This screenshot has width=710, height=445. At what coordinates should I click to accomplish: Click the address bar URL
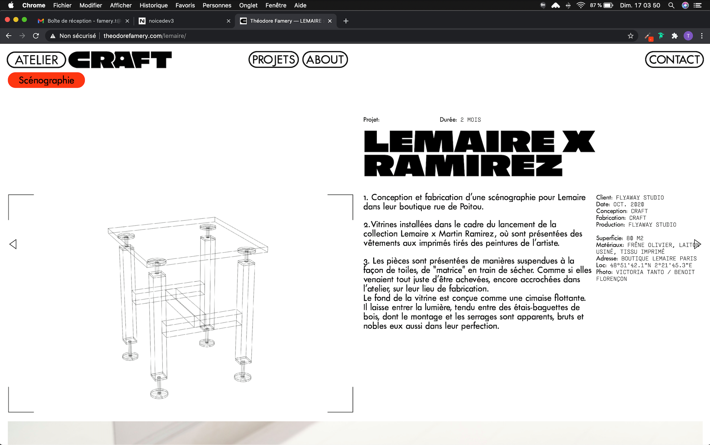pos(145,36)
